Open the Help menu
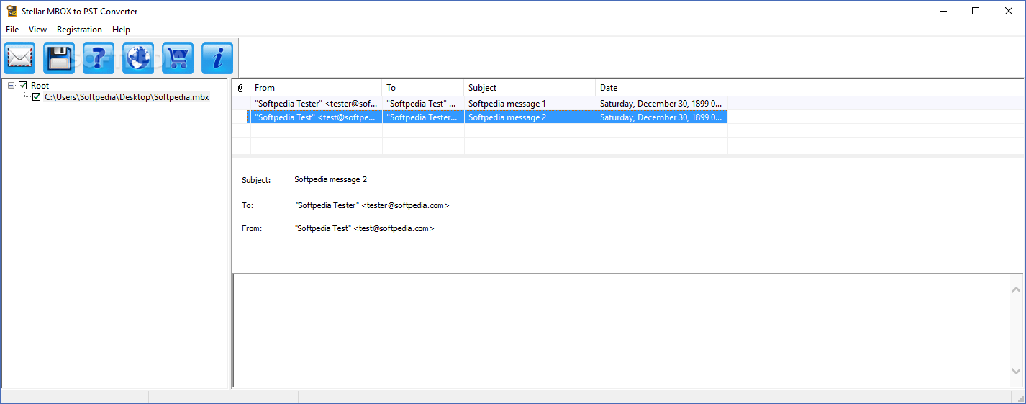Image resolution: width=1026 pixels, height=404 pixels. 121,30
